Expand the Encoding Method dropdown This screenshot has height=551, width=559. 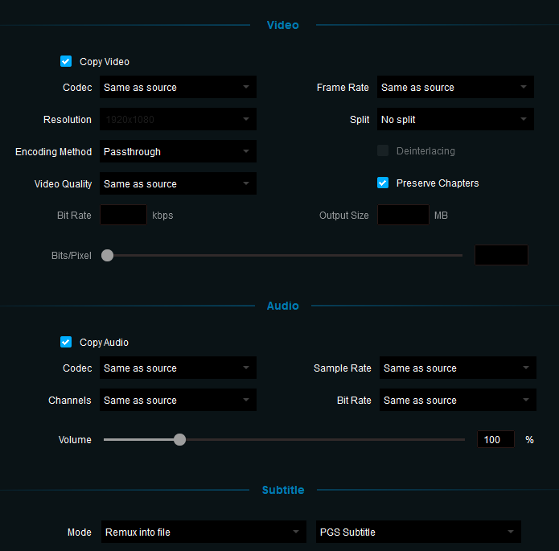coord(178,151)
